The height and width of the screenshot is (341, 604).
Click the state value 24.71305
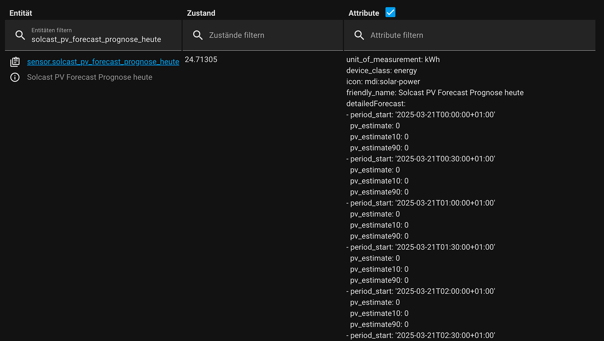pos(201,59)
